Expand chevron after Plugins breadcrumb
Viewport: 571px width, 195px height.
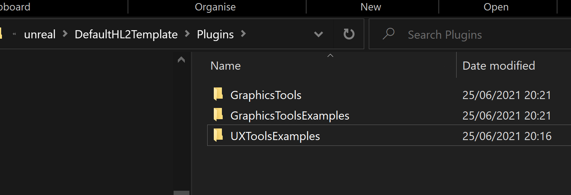[x=243, y=34]
